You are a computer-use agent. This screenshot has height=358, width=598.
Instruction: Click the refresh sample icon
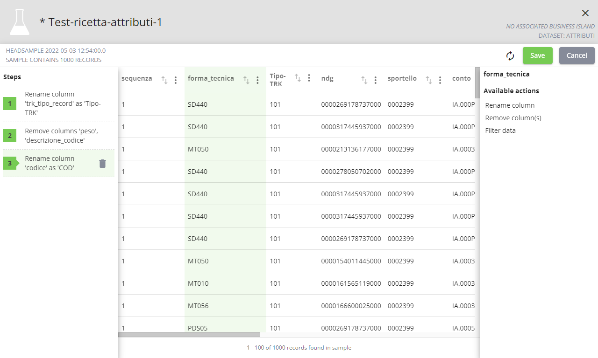pyautogui.click(x=510, y=56)
